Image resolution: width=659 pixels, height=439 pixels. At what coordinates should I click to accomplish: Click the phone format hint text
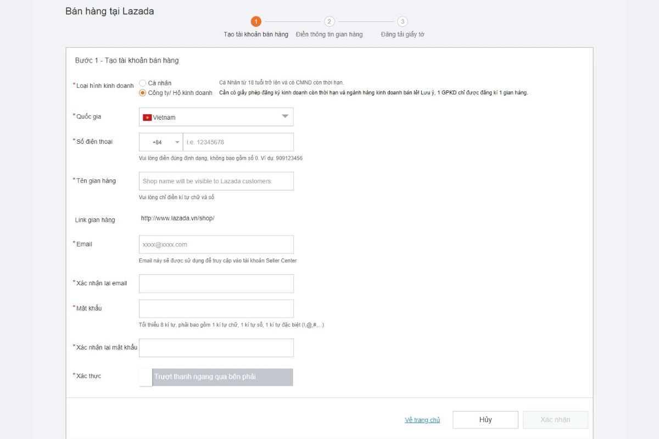click(x=221, y=158)
